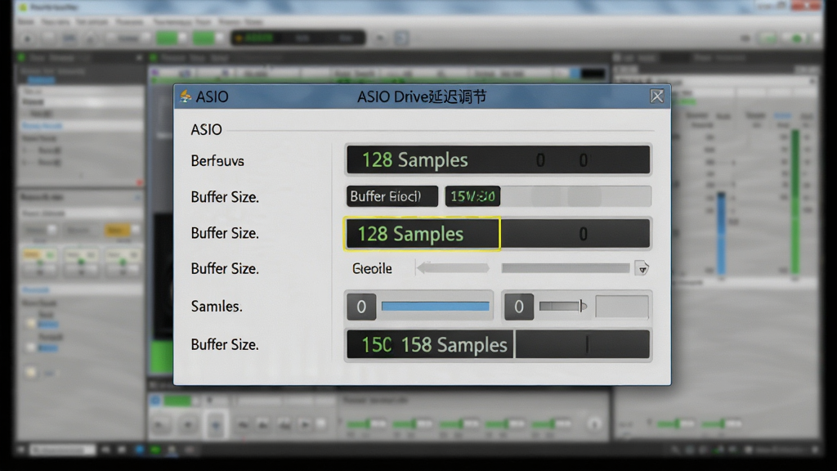Click the Samıles. label
The image size is (837, 471).
point(217,306)
